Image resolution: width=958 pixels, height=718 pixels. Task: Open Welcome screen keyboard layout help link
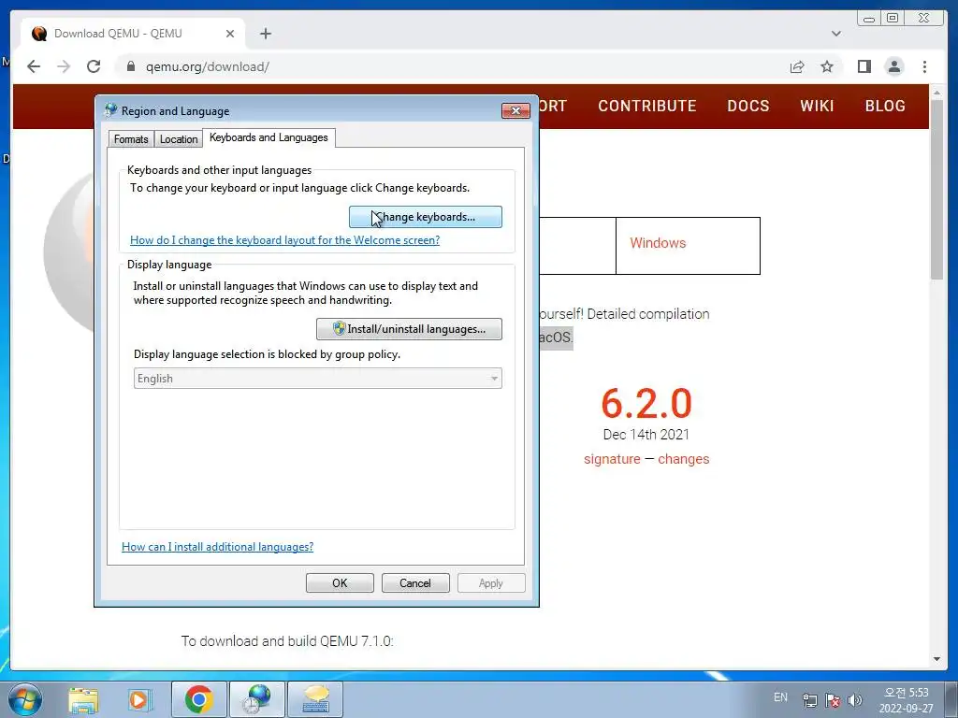tap(284, 240)
